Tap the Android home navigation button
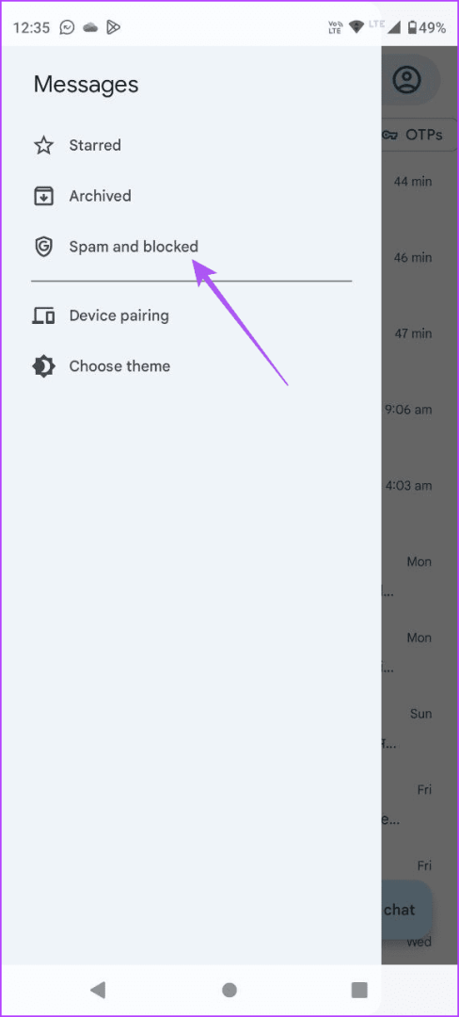 coord(229,989)
